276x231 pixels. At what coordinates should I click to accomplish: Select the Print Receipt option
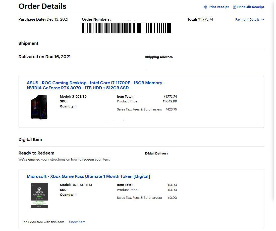click(218, 7)
